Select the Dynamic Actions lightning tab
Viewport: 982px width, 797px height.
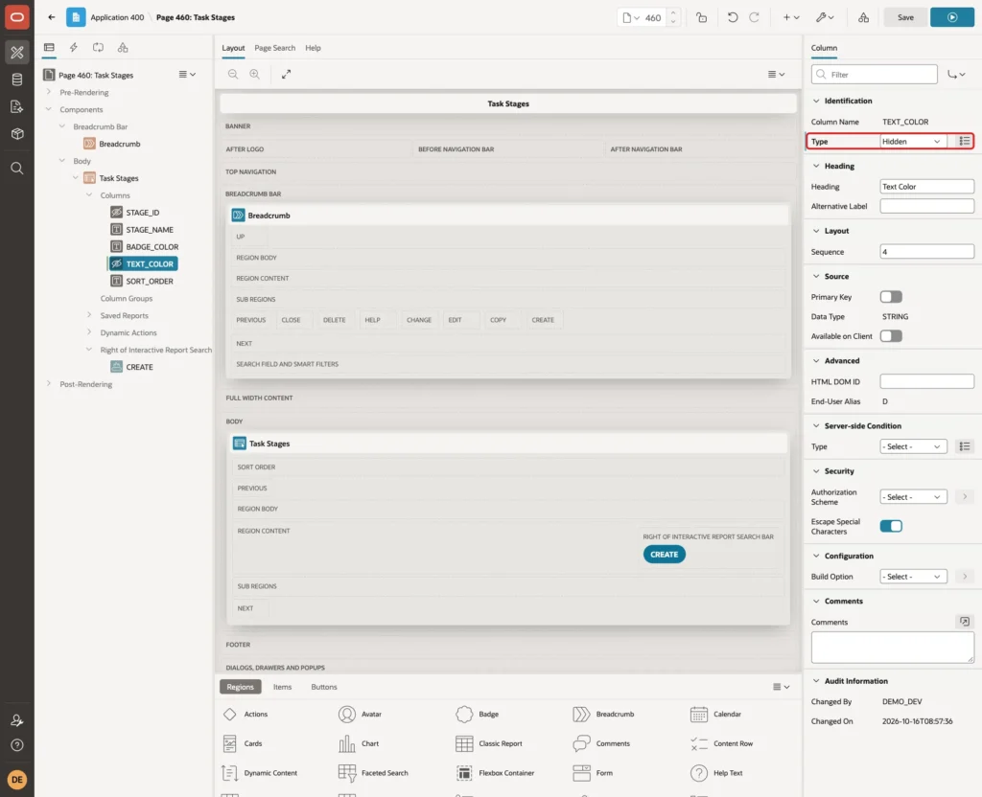pyautogui.click(x=73, y=48)
